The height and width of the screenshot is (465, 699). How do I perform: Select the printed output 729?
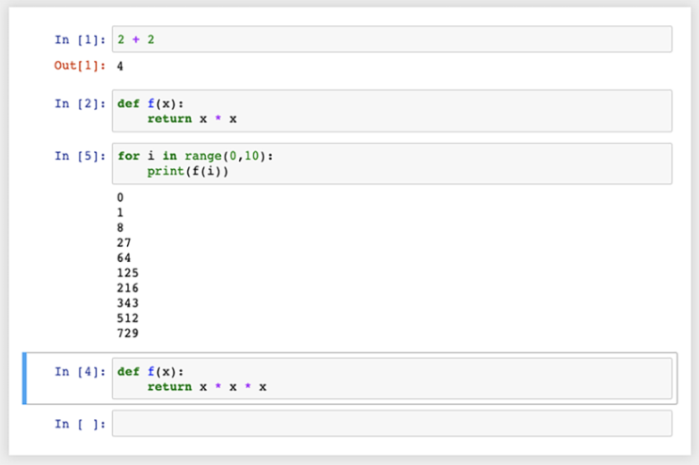pos(128,333)
